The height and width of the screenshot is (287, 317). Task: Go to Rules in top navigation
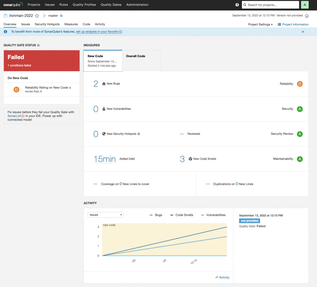(63, 5)
